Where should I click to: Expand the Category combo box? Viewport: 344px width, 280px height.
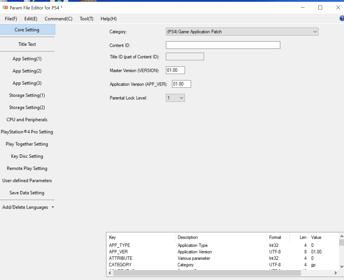(242, 32)
